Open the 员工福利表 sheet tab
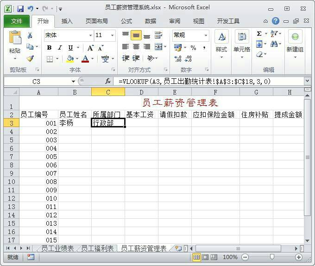This screenshot has width=315, height=266. pyautogui.click(x=97, y=249)
